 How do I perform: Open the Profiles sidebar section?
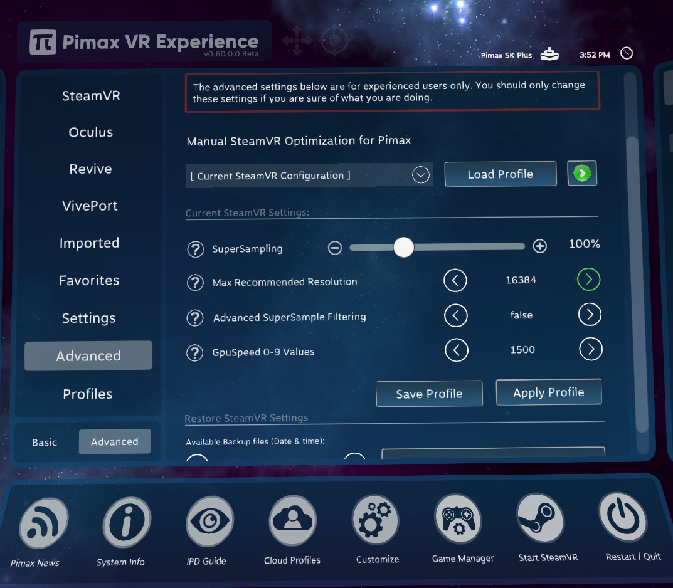[88, 394]
